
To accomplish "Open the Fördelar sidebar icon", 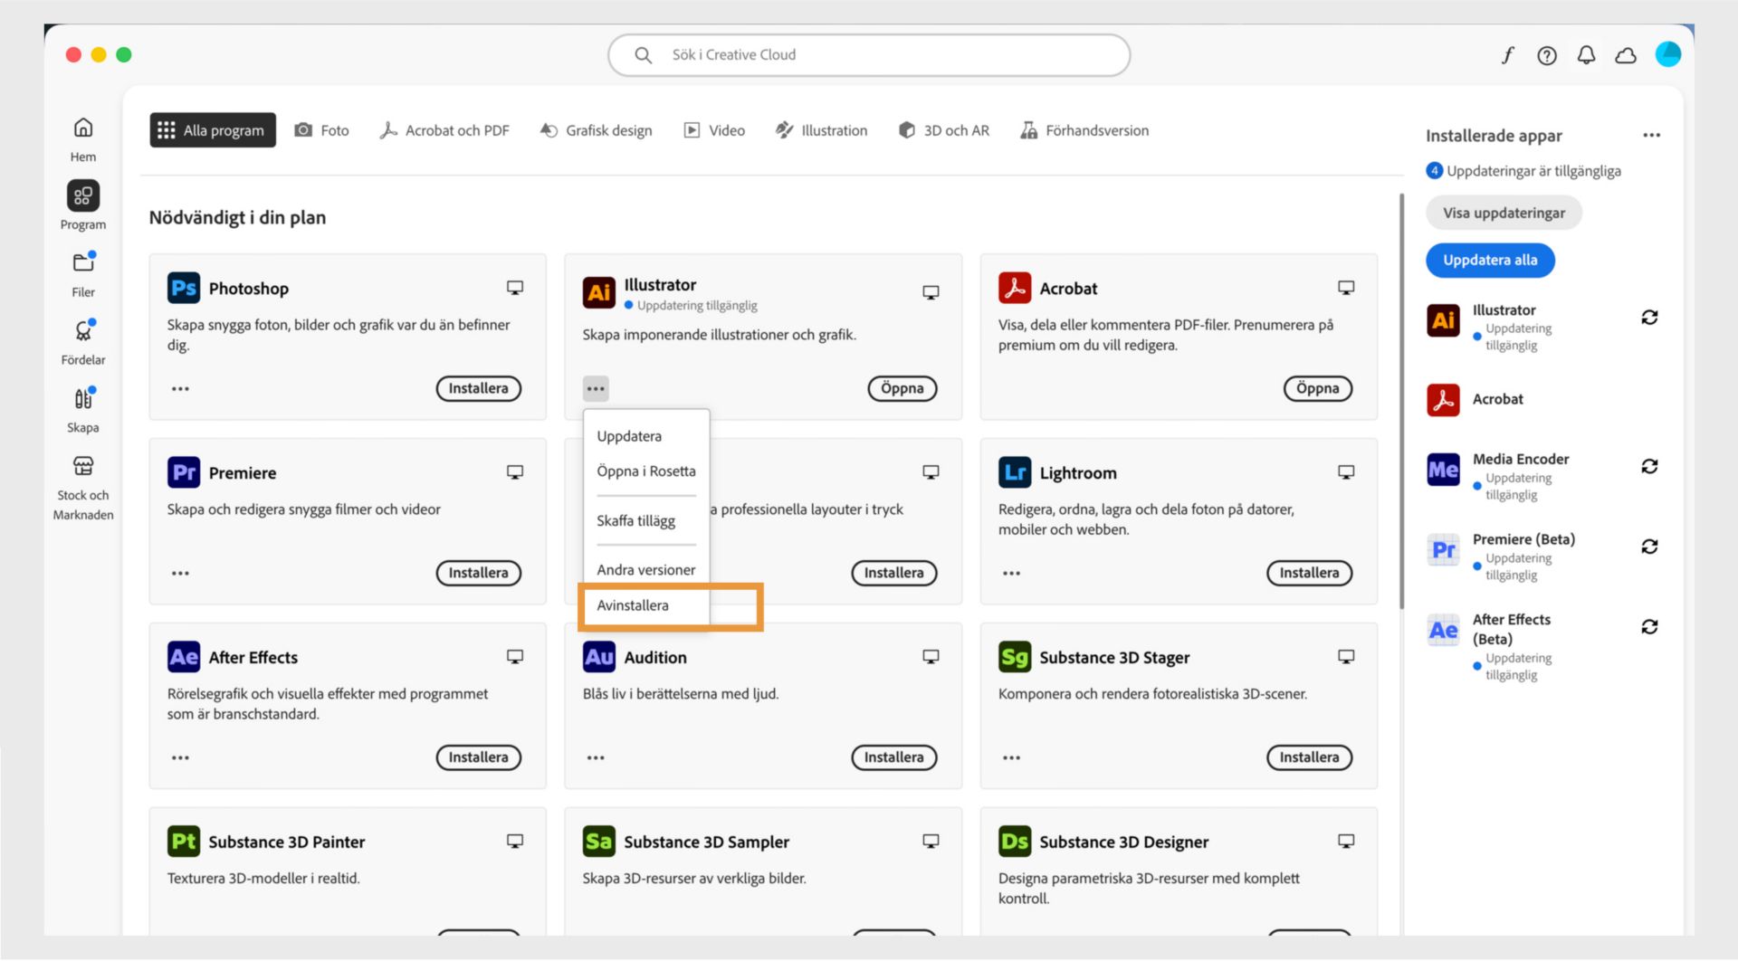I will point(83,330).
